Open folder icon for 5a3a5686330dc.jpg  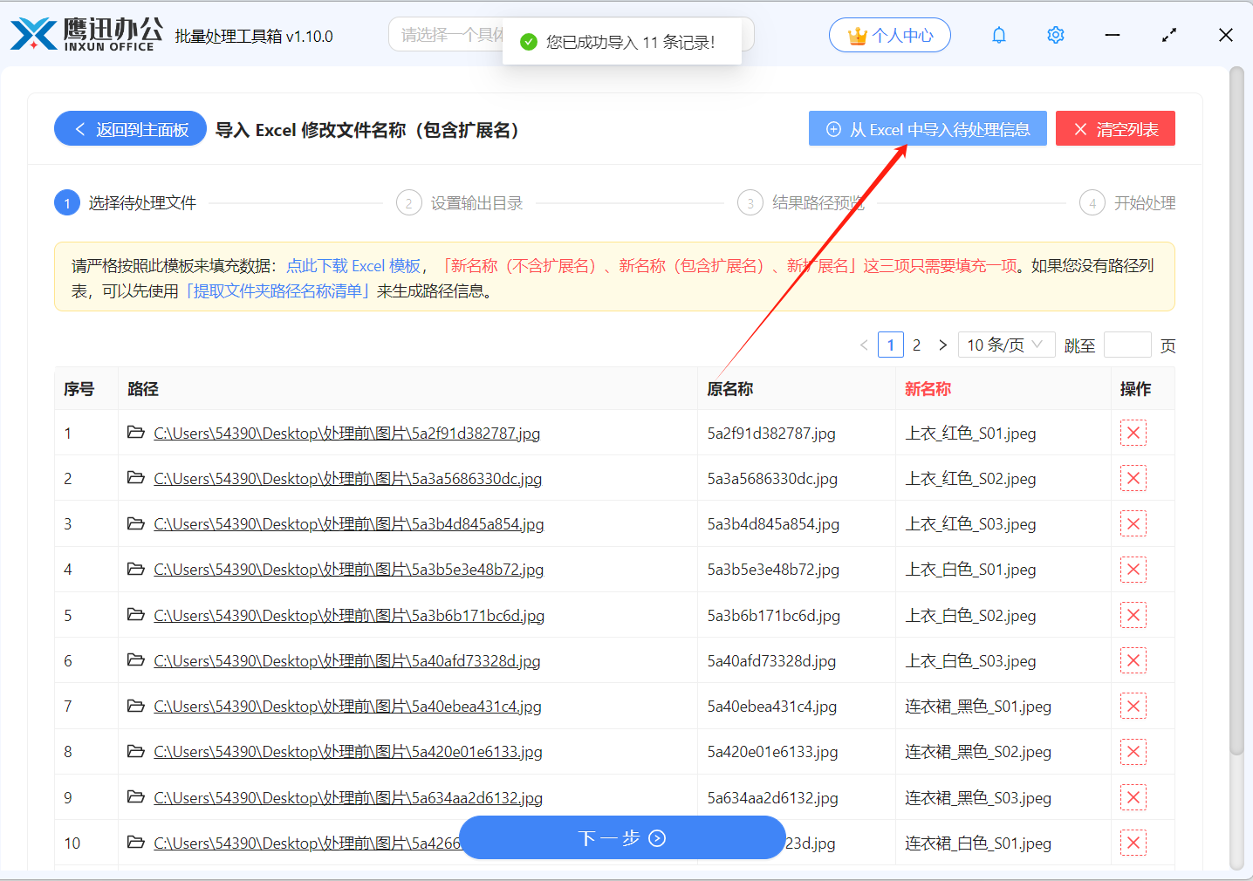pos(136,478)
